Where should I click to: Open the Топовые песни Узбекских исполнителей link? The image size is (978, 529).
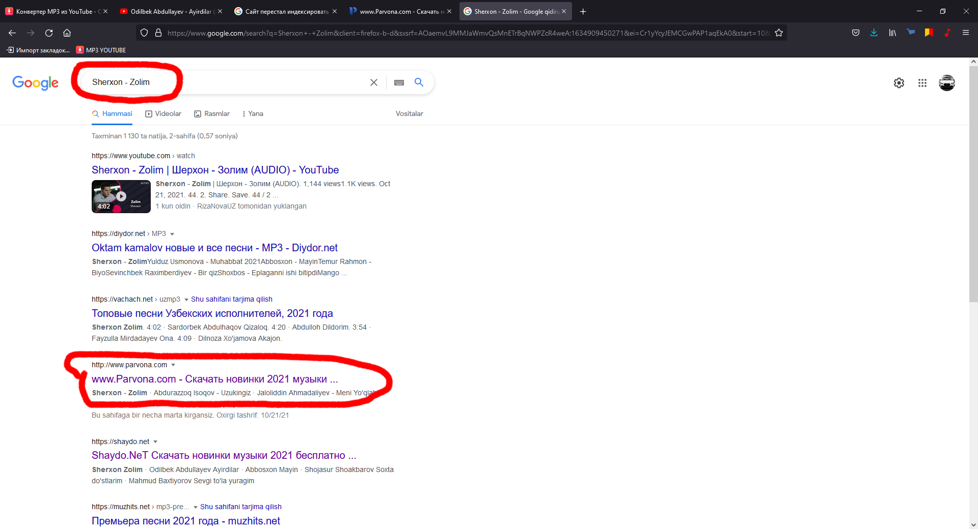coord(212,313)
